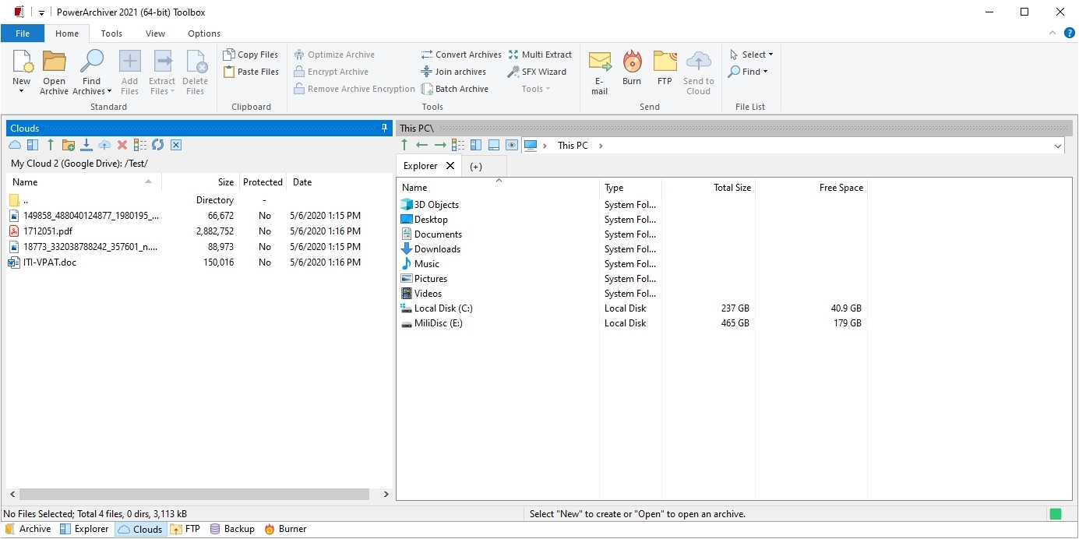The width and height of the screenshot is (1079, 539).
Task: Click the refresh icon in Clouds toolbar
Action: (x=158, y=145)
